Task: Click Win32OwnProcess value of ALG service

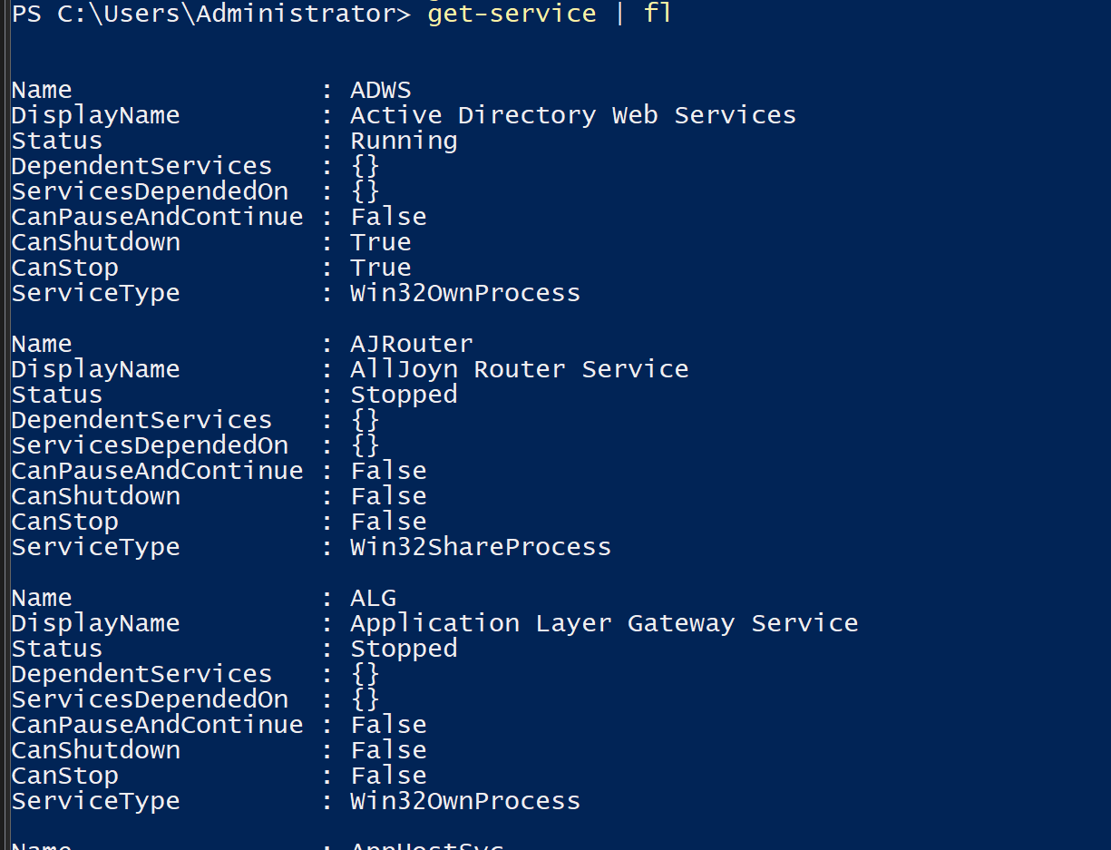Action: point(465,801)
